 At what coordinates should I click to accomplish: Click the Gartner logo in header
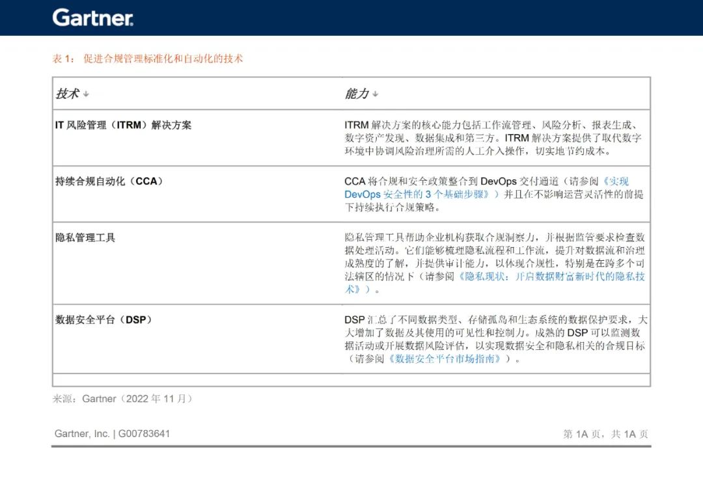click(x=93, y=18)
